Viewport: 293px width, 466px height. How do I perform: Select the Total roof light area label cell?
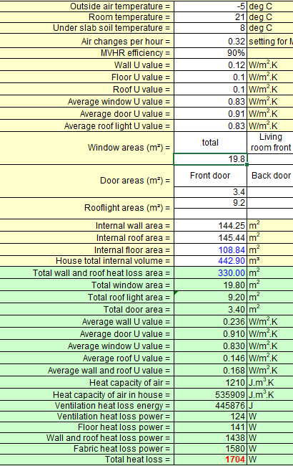click(x=86, y=298)
